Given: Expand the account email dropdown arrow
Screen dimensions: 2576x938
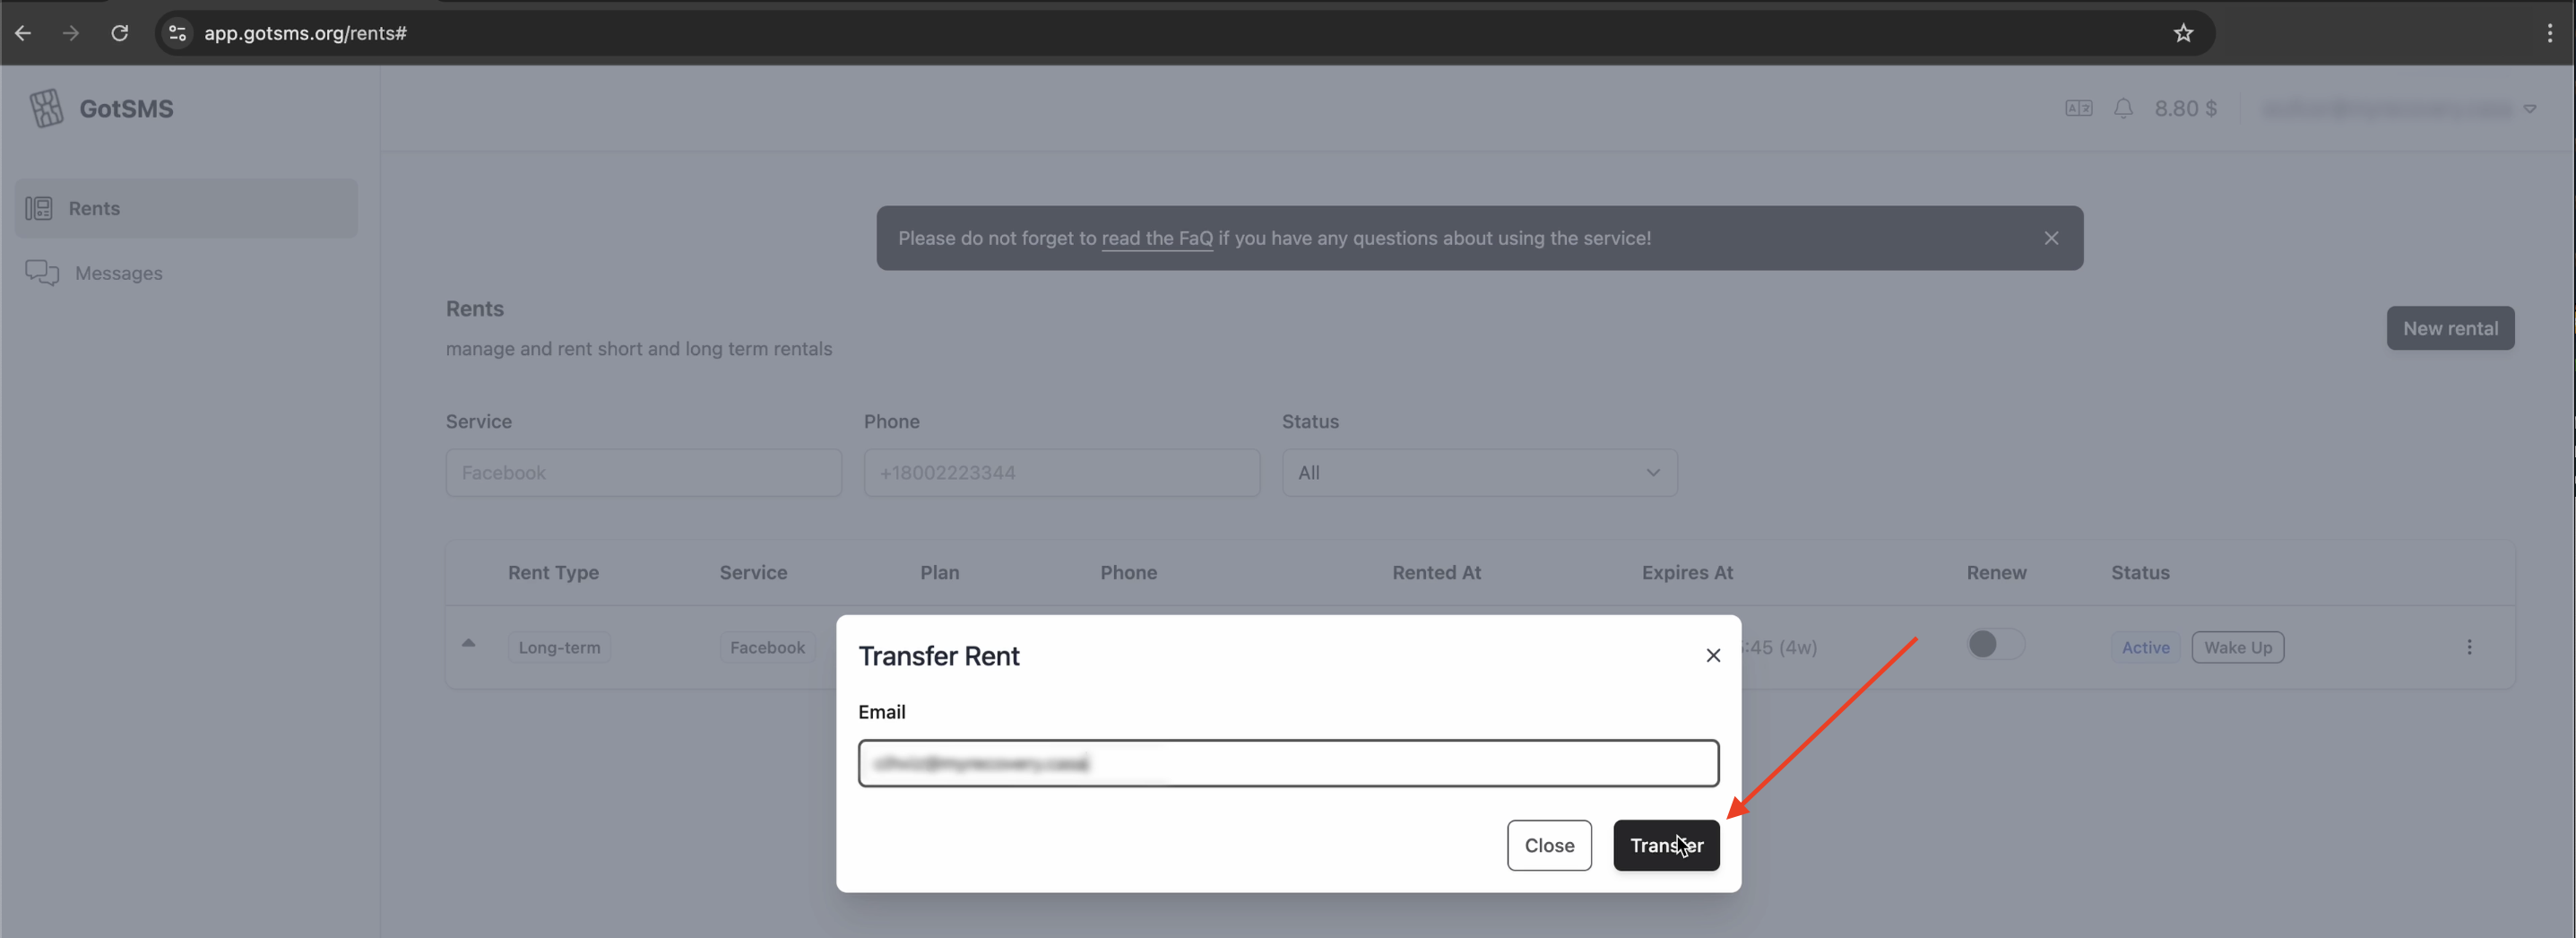Looking at the screenshot, I should [2529, 108].
